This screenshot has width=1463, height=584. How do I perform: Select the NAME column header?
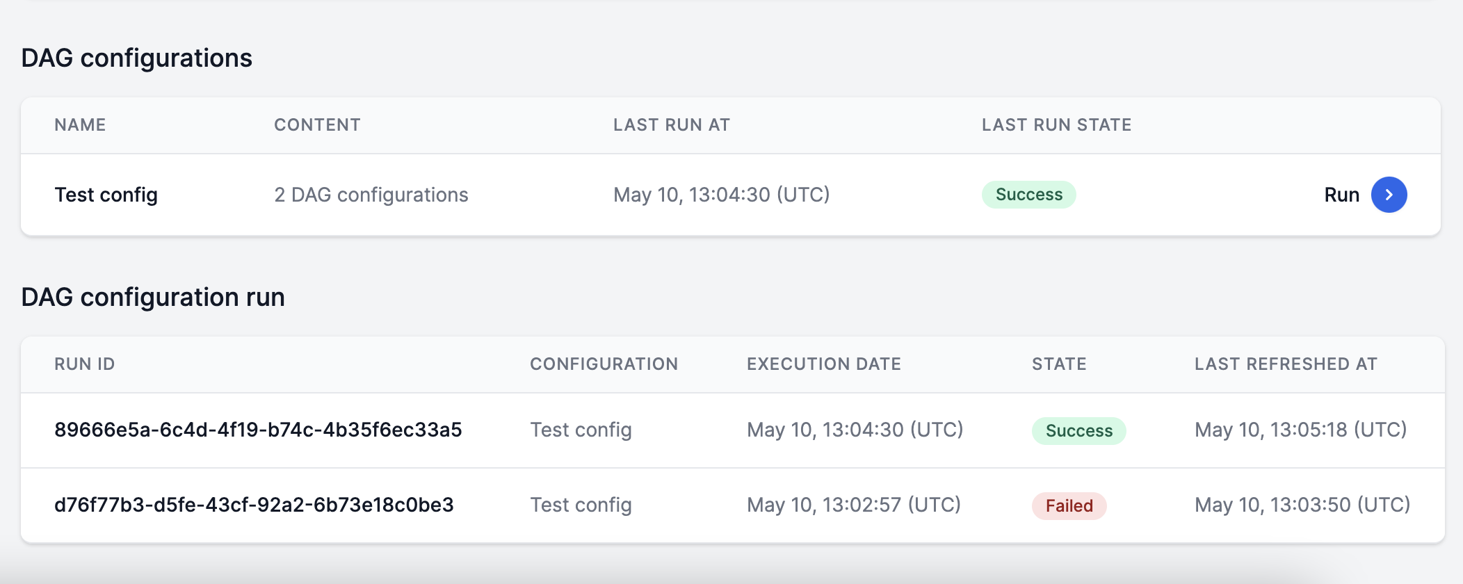coord(80,125)
